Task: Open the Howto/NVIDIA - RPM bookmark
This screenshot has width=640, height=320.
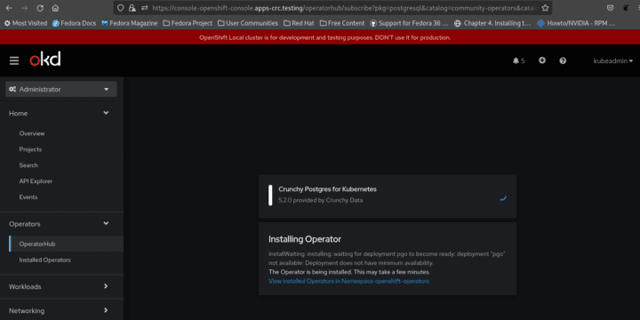Action: pos(576,23)
